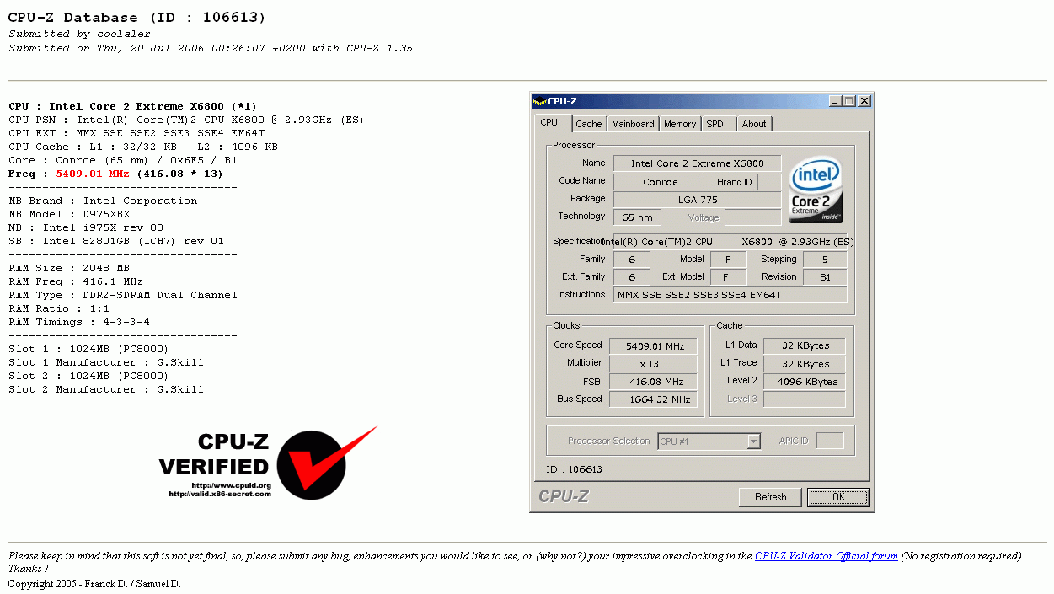Image resolution: width=1054 pixels, height=594 pixels.
Task: Expand the Processor Selection dropdown
Action: pyautogui.click(x=754, y=441)
